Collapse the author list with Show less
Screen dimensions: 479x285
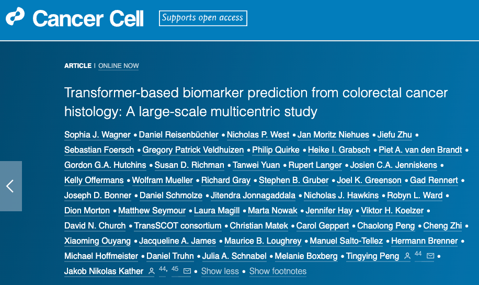pos(220,271)
